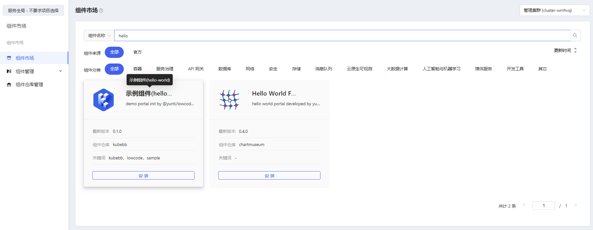Image resolution: width=593 pixels, height=230 pixels.
Task: Filter by 云原生可观测 category
Action: pyautogui.click(x=359, y=69)
